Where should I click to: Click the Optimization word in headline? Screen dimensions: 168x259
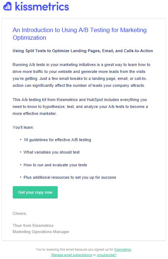coord(30,38)
